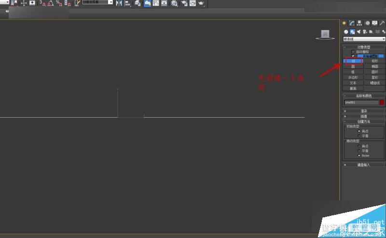This screenshot has width=386, height=238.
Task: Collapse the 名称和颜色 rollout
Action: point(364,96)
